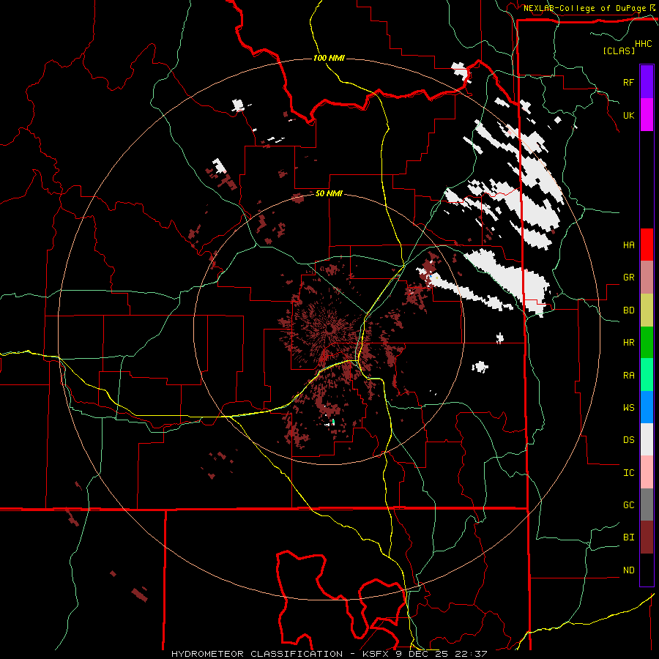Click the IC light pink legend swatch
This screenshot has height=659, width=659.
[x=647, y=472]
